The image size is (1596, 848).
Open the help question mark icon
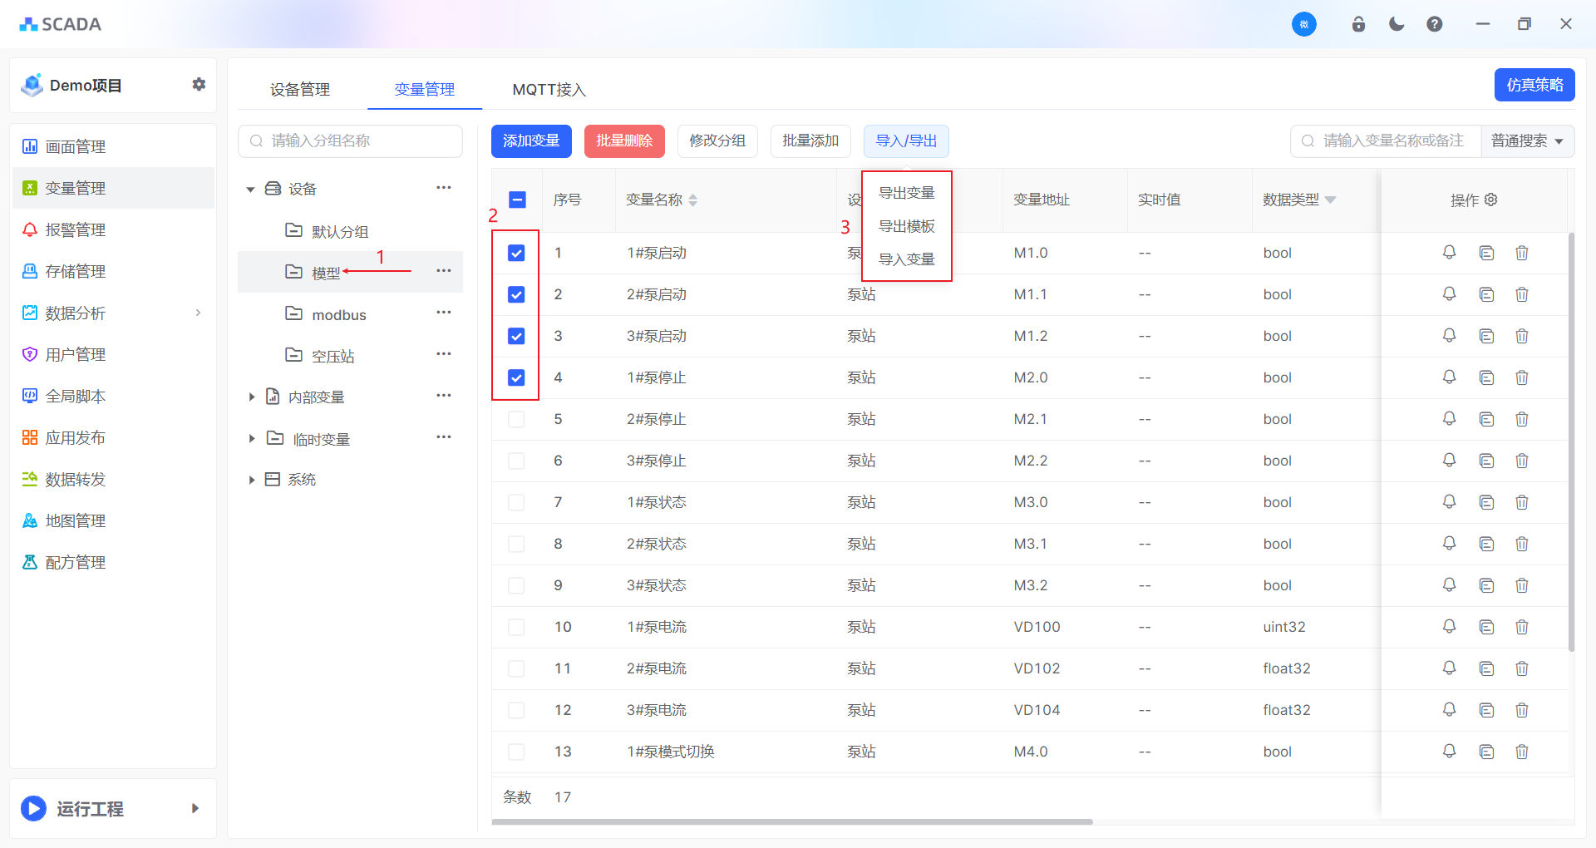[1434, 24]
